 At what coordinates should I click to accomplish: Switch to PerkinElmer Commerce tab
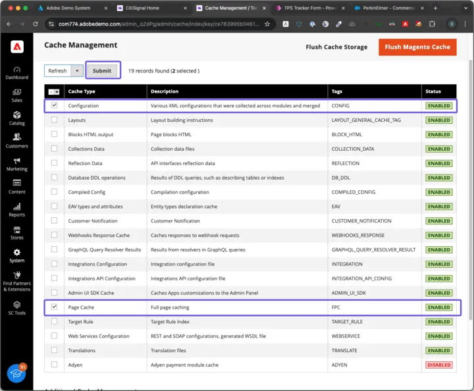389,8
